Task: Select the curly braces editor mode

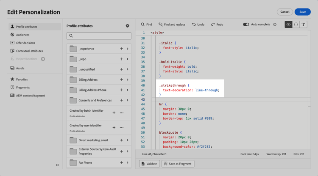Action: tap(296, 25)
